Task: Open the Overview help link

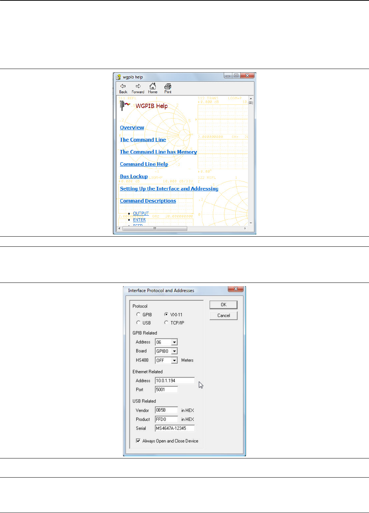Action: (132, 128)
